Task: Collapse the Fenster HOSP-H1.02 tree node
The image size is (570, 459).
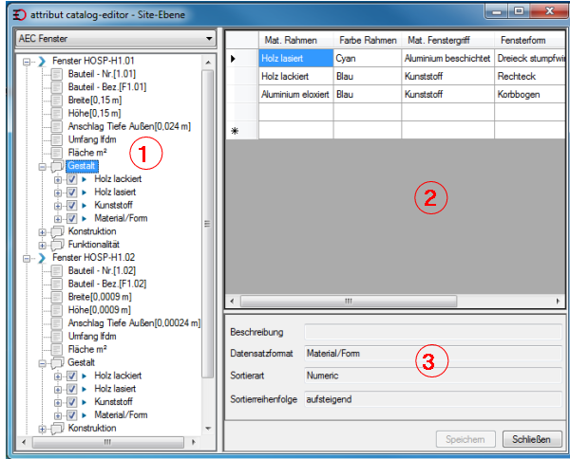Action: pyautogui.click(x=27, y=259)
